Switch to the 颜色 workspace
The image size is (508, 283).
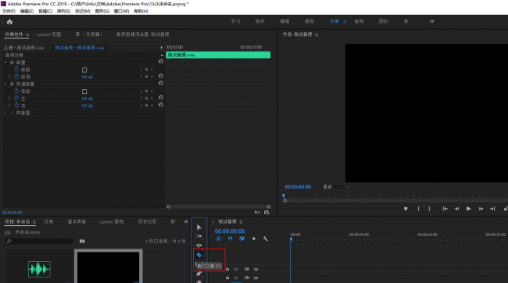309,21
